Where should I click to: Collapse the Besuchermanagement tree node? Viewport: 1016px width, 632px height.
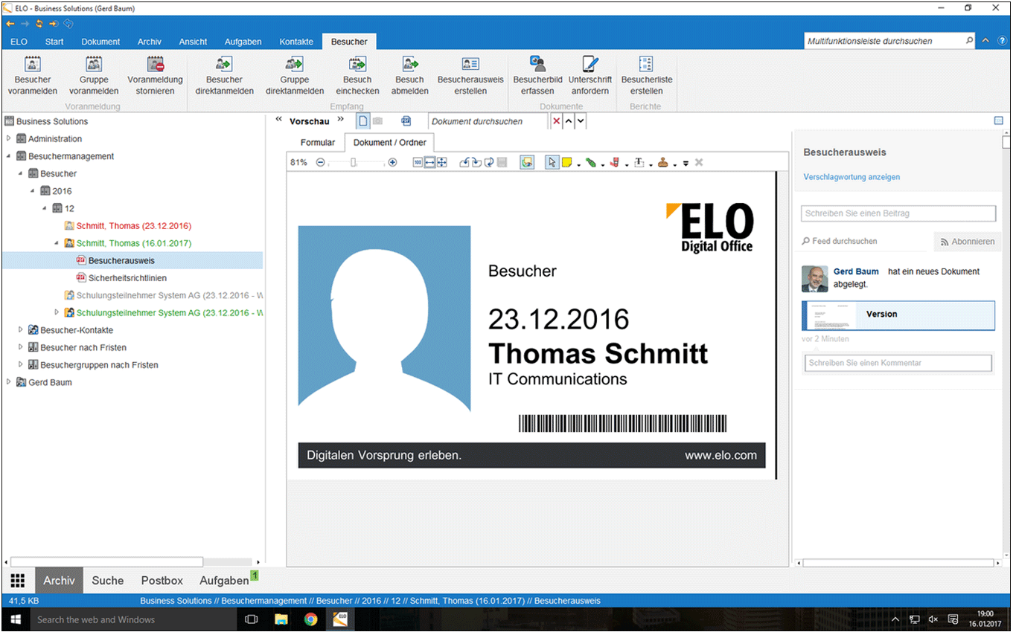tap(9, 156)
